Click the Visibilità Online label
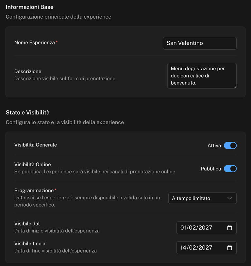 coord(33,164)
